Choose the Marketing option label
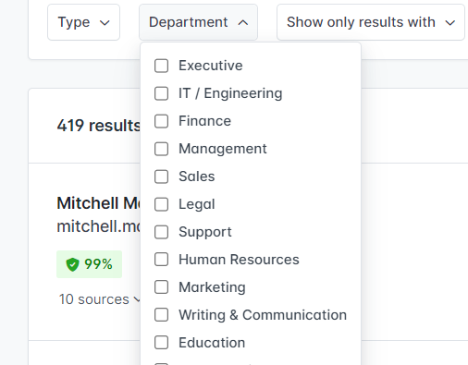 [212, 287]
